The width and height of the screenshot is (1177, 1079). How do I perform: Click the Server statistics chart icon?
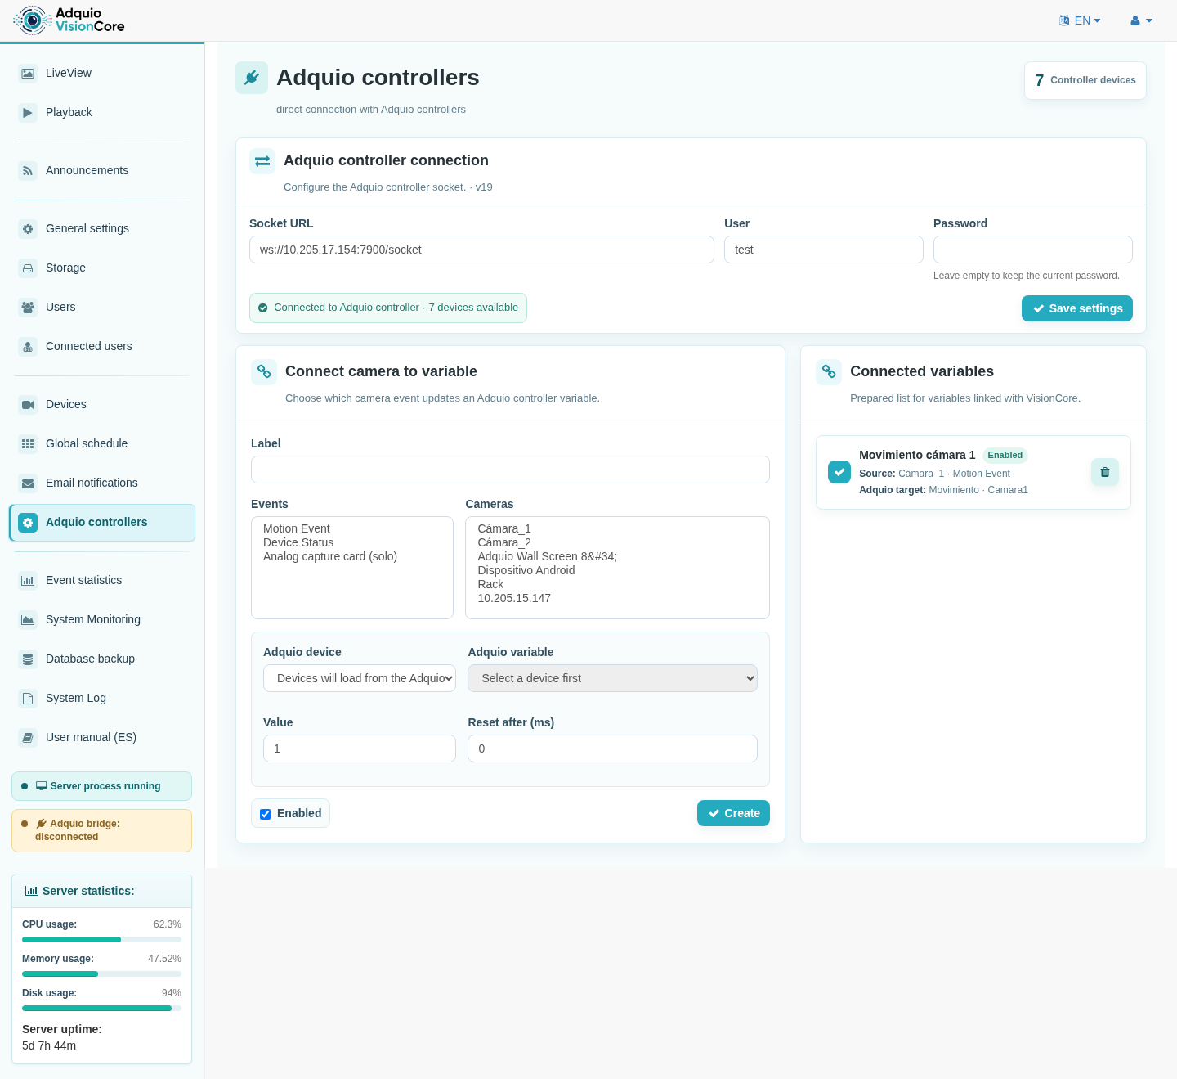[x=31, y=891]
